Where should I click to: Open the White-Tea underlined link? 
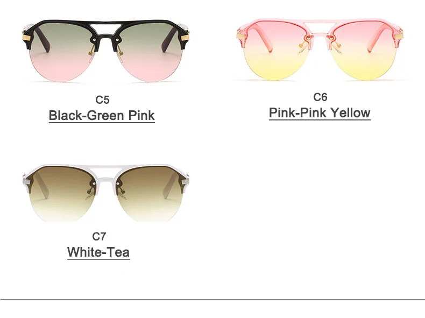click(98, 252)
